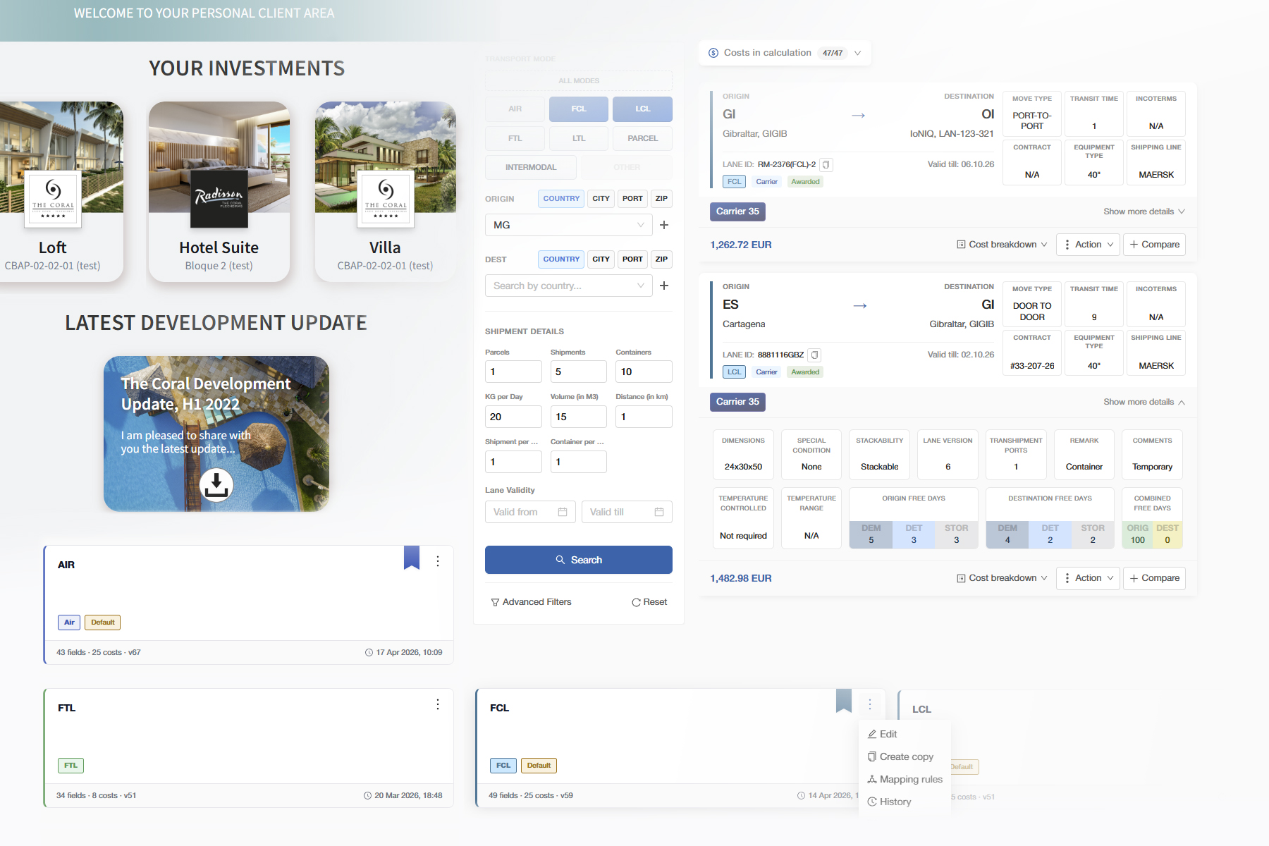Screen dimensions: 1269x846
Task: Collapse Show more details on the ES-GI lane
Action: (1144, 402)
